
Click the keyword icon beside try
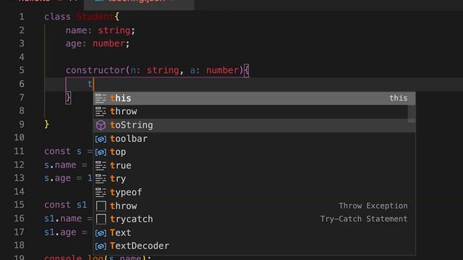(101, 179)
